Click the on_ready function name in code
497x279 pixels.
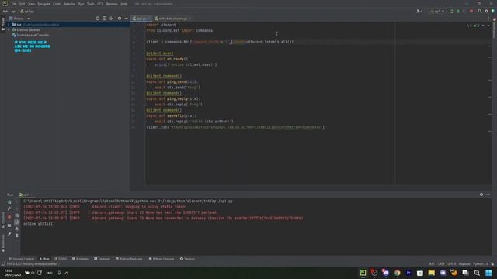coord(176,59)
